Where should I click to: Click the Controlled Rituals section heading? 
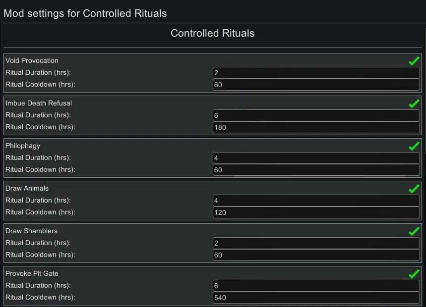212,34
